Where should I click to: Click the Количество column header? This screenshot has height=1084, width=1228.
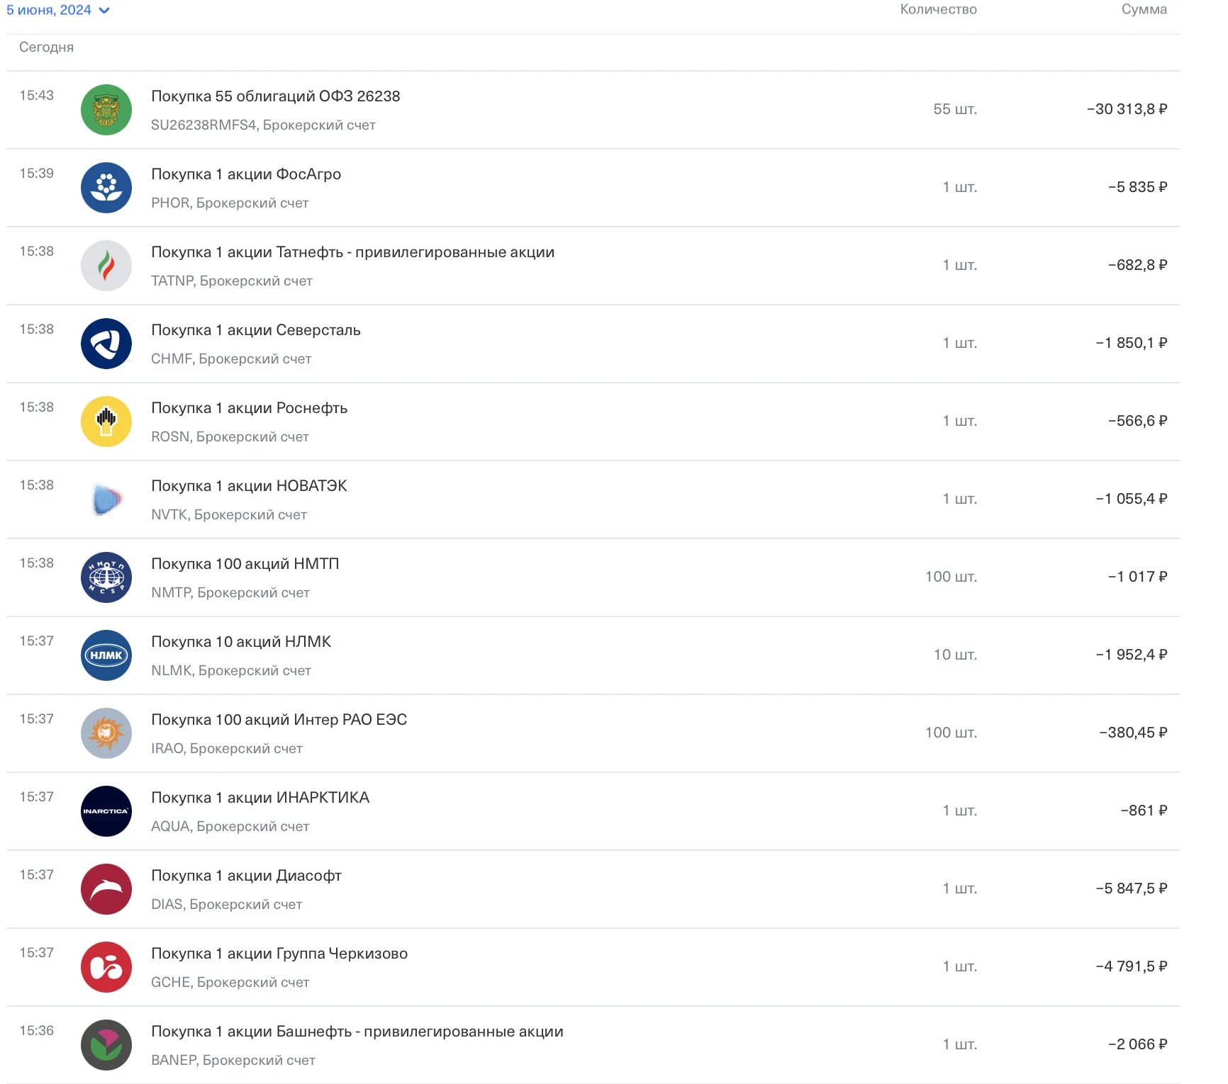tap(938, 9)
